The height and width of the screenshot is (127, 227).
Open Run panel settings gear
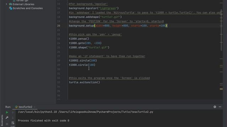215,107
